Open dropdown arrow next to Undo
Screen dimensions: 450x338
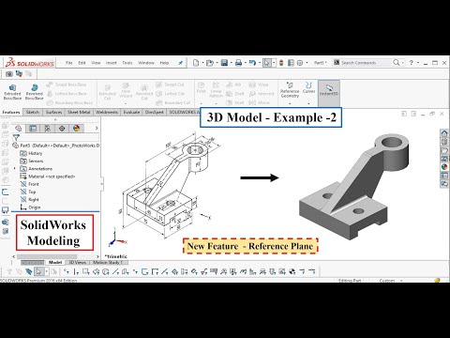tap(259, 63)
